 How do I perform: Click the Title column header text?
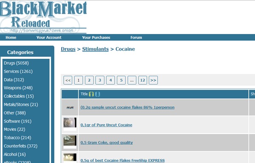[x=84, y=94]
